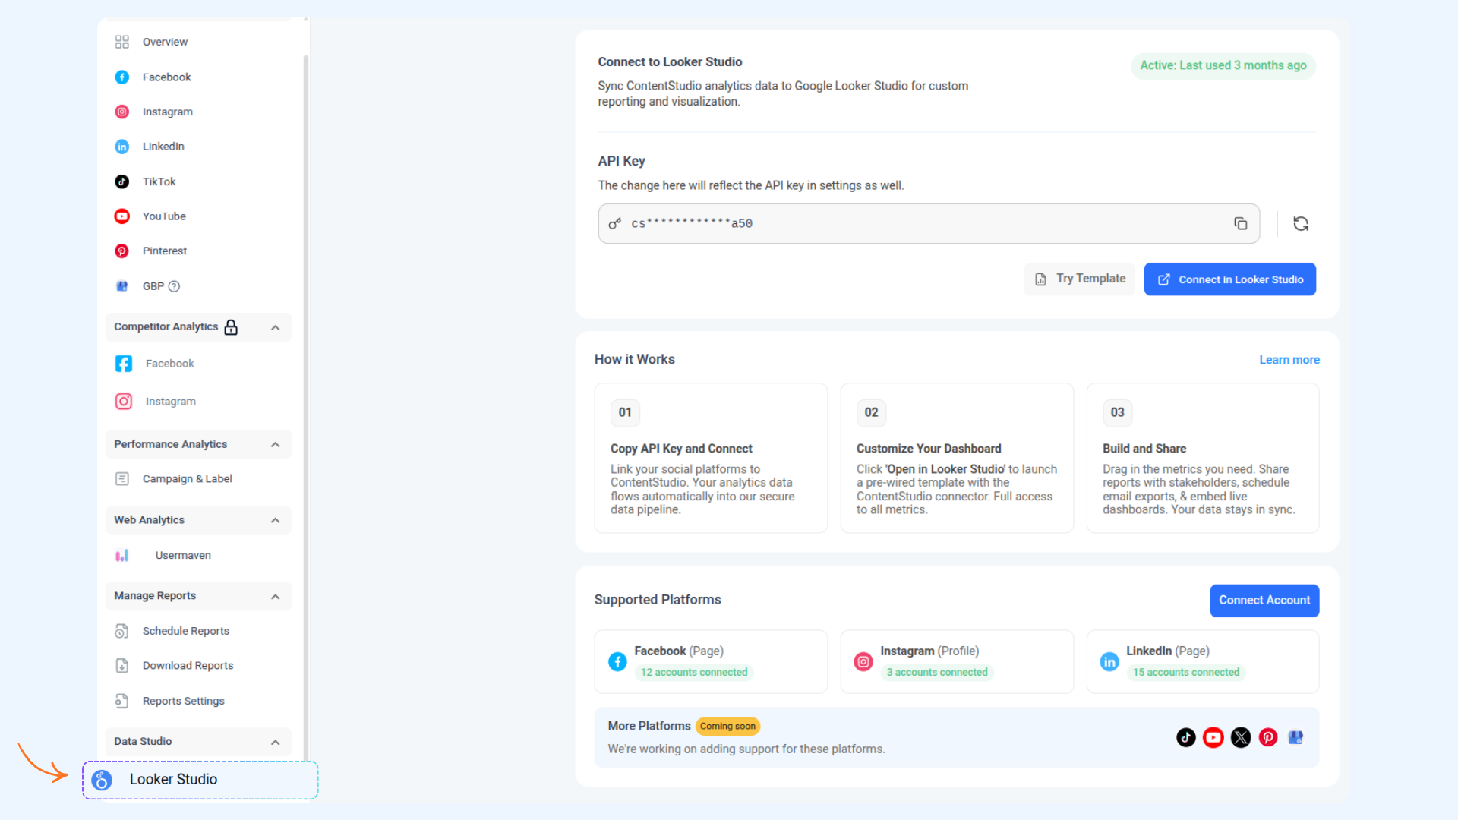Open the Overview grid icon
1458x820 pixels.
(x=121, y=42)
